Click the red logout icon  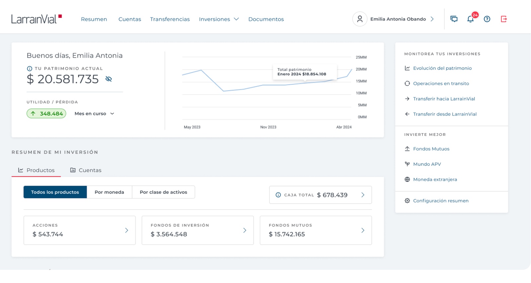504,19
